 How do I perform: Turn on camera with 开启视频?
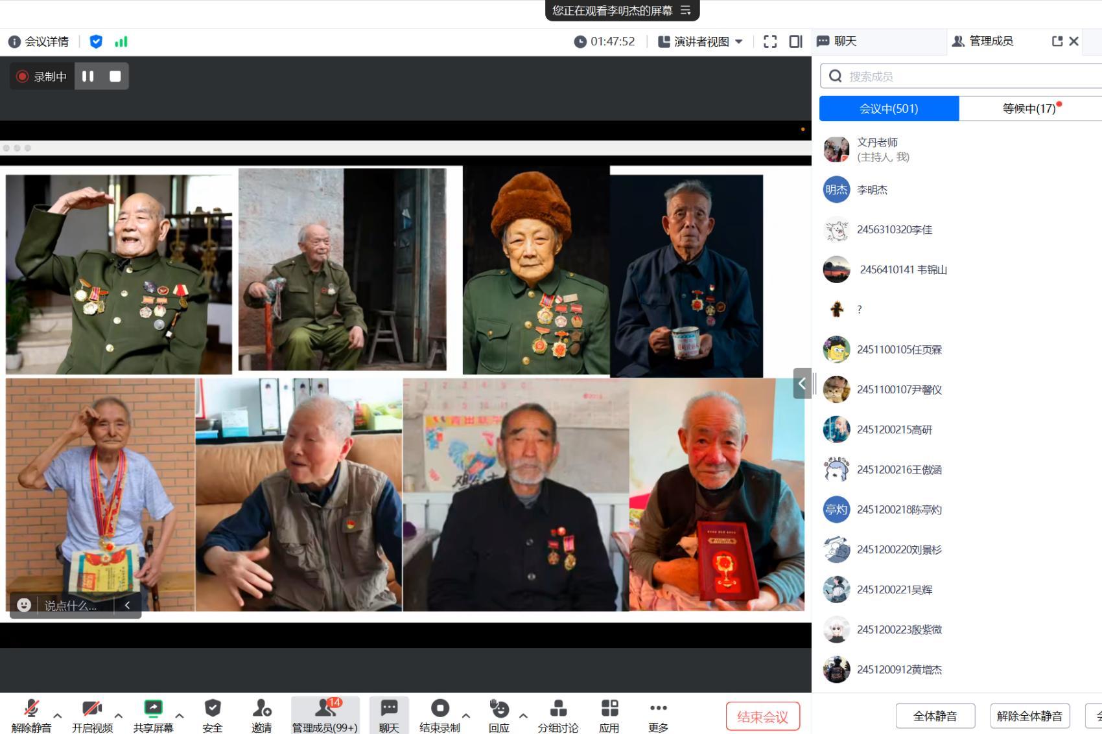(x=92, y=715)
